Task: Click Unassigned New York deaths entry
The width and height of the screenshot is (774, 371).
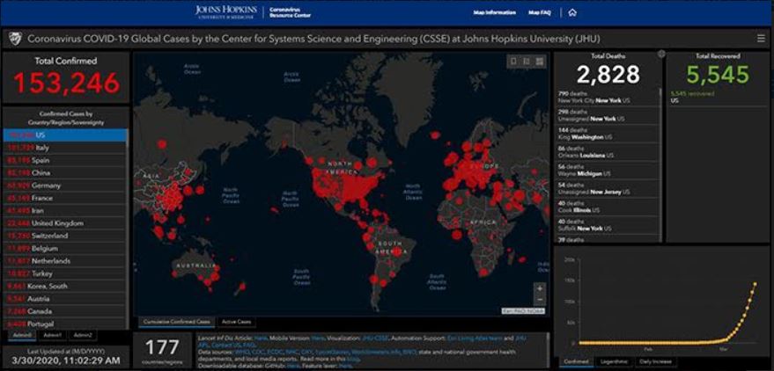Action: [608, 115]
